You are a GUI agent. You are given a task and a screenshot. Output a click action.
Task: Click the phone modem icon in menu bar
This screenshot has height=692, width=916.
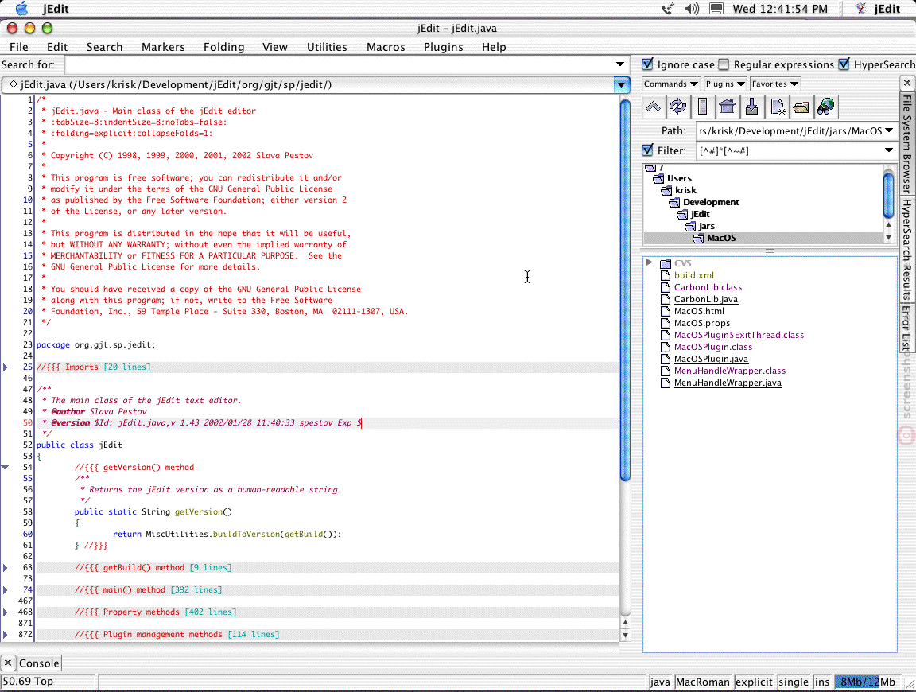pyautogui.click(x=668, y=9)
